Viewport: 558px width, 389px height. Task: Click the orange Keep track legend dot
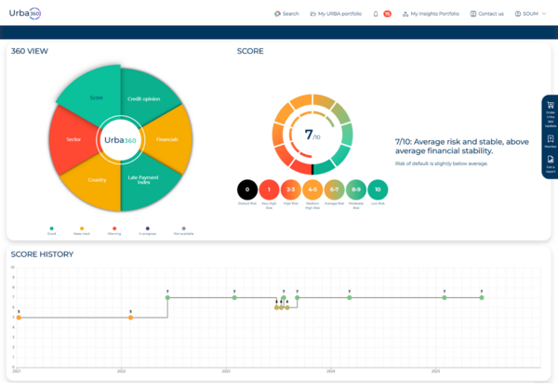(82, 228)
